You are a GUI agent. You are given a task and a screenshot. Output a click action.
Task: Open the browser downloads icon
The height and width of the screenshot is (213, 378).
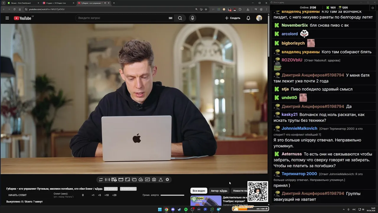click(248, 9)
